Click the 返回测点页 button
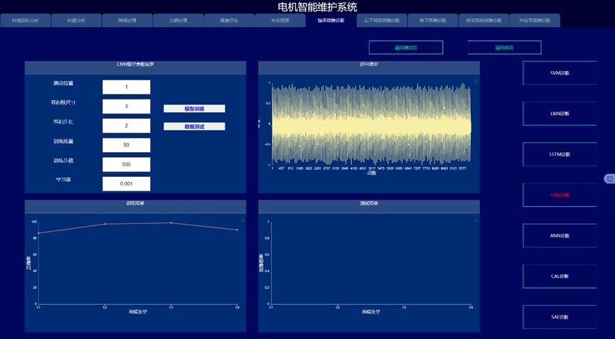Image resolution: width=615 pixels, height=339 pixels. pos(405,48)
